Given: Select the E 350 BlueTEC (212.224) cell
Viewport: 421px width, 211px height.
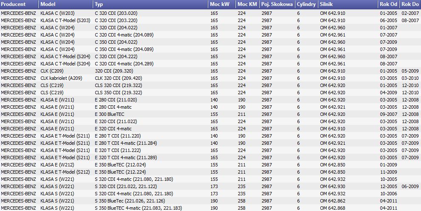Looking at the screenshot, I should click(x=121, y=172).
